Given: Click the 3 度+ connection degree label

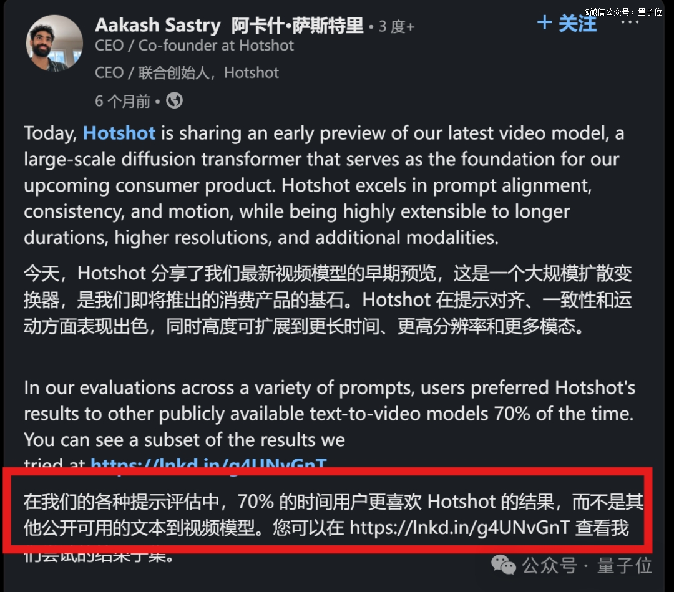Looking at the screenshot, I should pyautogui.click(x=396, y=27).
